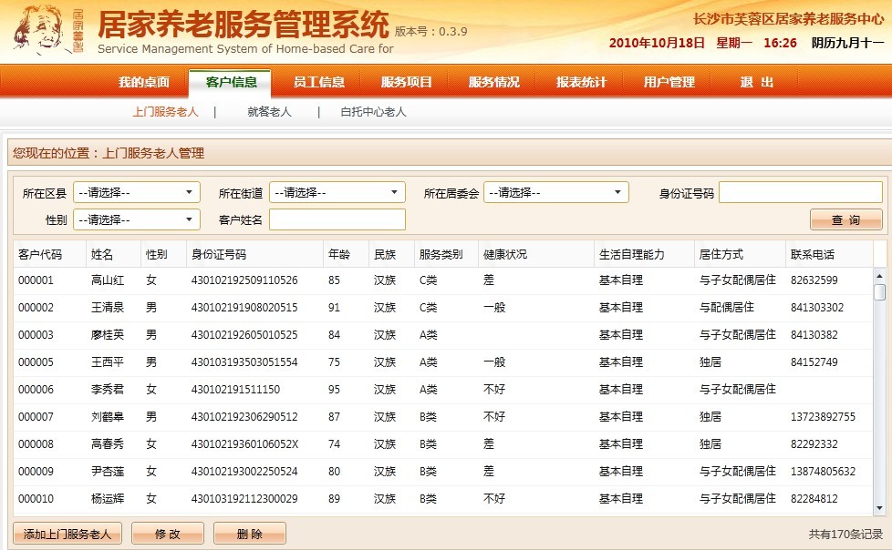Click the 查询 search button
This screenshot has height=550, width=892.
pos(845,219)
